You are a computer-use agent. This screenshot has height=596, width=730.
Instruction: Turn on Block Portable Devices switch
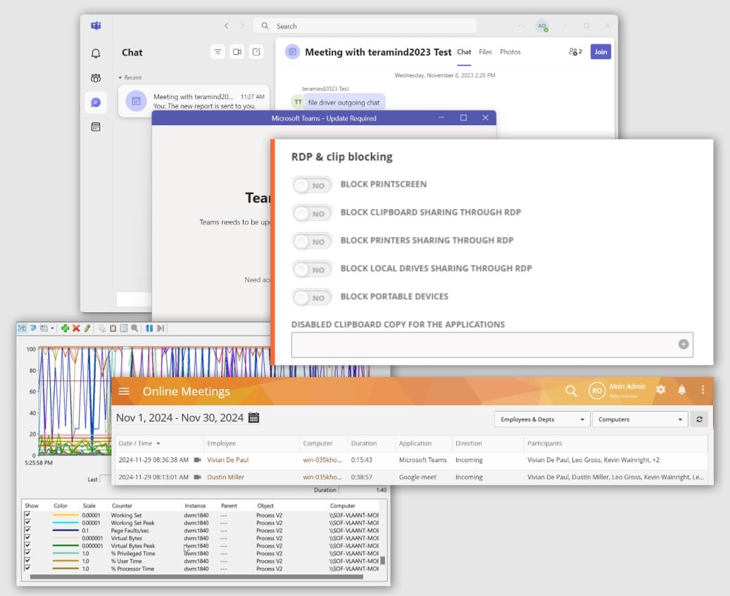point(312,298)
